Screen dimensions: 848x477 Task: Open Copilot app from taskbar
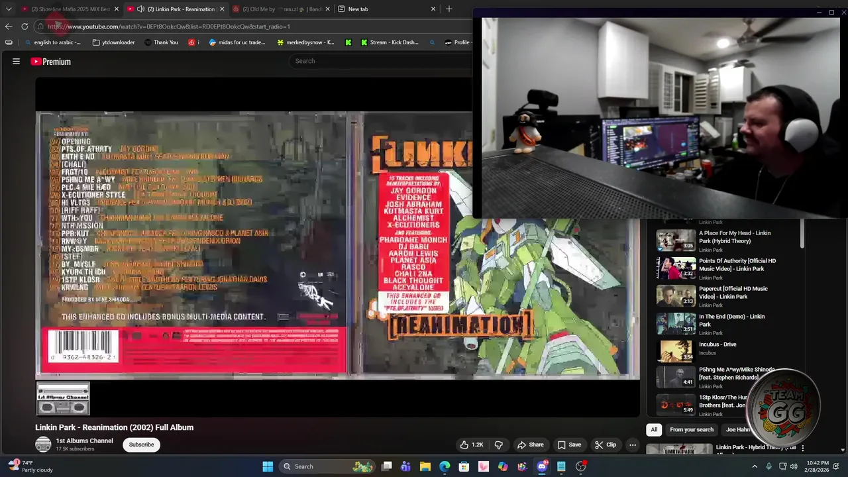coord(503,466)
